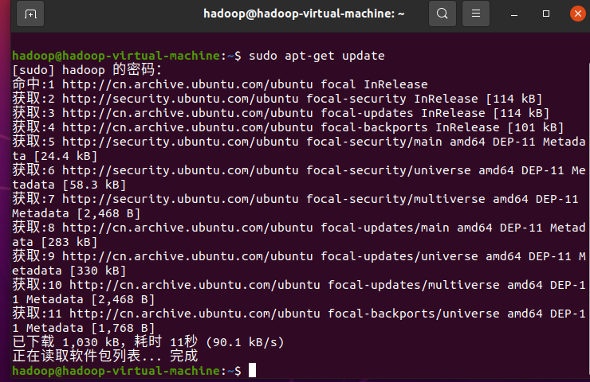Close the terminal window
The height and width of the screenshot is (382, 590).
(x=577, y=14)
